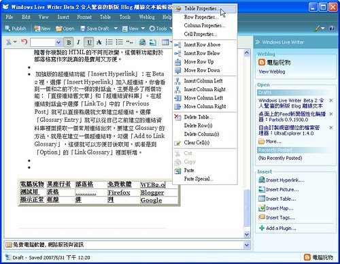This screenshot has height=264, width=340.
Task: Select Insert Column Right
Action: tap(205, 89)
